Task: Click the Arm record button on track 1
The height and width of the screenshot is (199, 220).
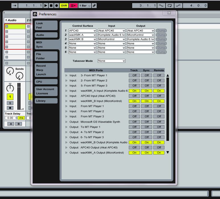Action: 10,108
